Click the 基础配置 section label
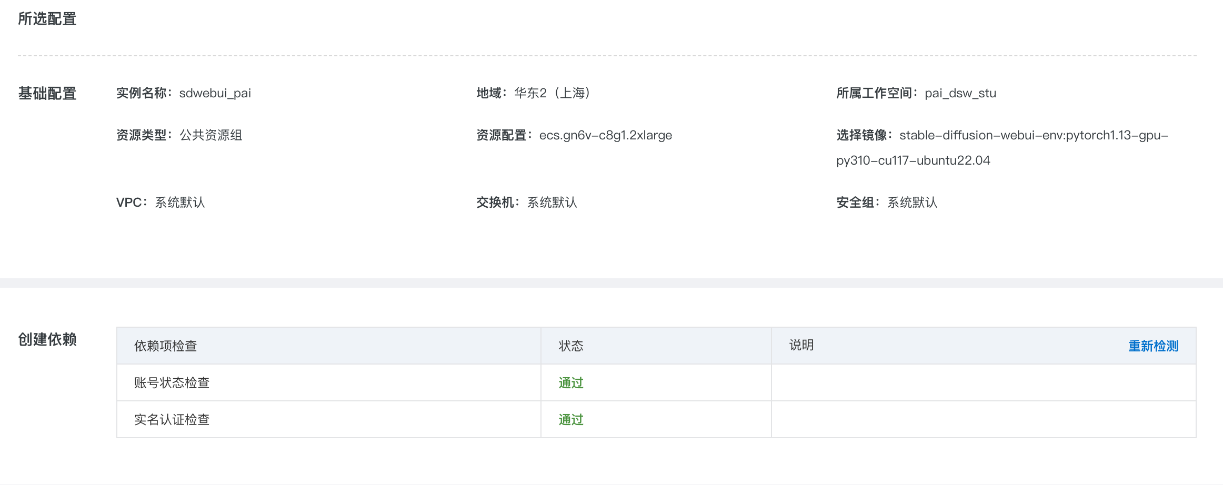The image size is (1223, 485). (x=47, y=94)
